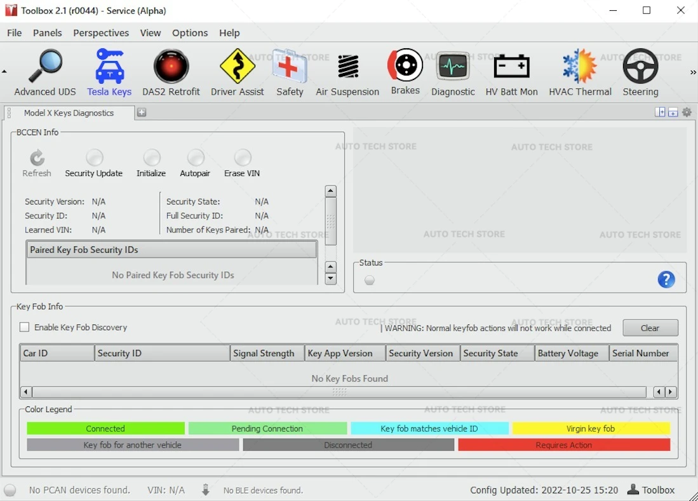Click the Serial Number column header
698x501 pixels.
643,353
